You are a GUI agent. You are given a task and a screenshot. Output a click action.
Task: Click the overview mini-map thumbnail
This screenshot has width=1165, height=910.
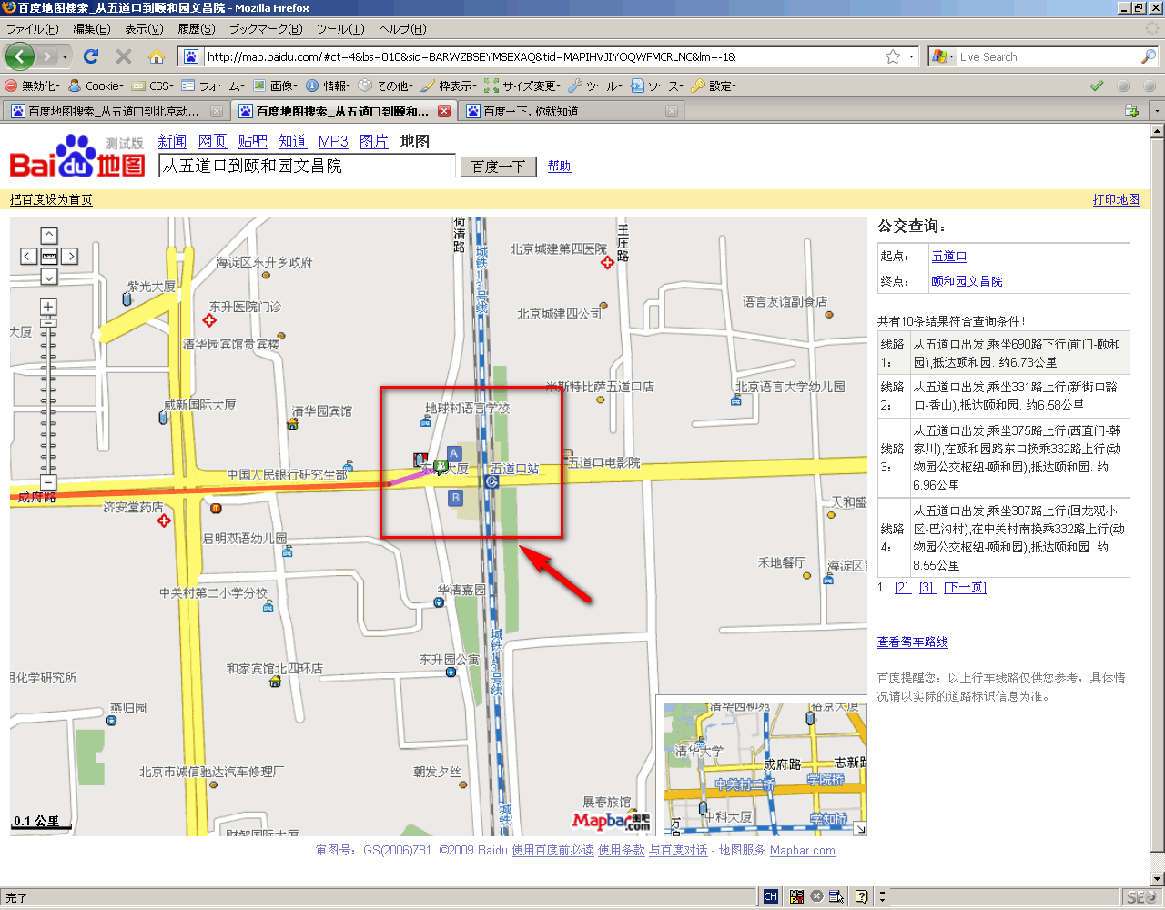coord(765,769)
